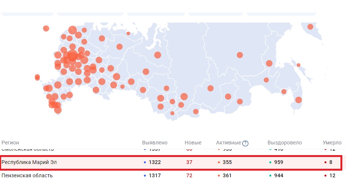Click the 1322 detected cases value
The width and height of the screenshot is (346, 195).
154,162
